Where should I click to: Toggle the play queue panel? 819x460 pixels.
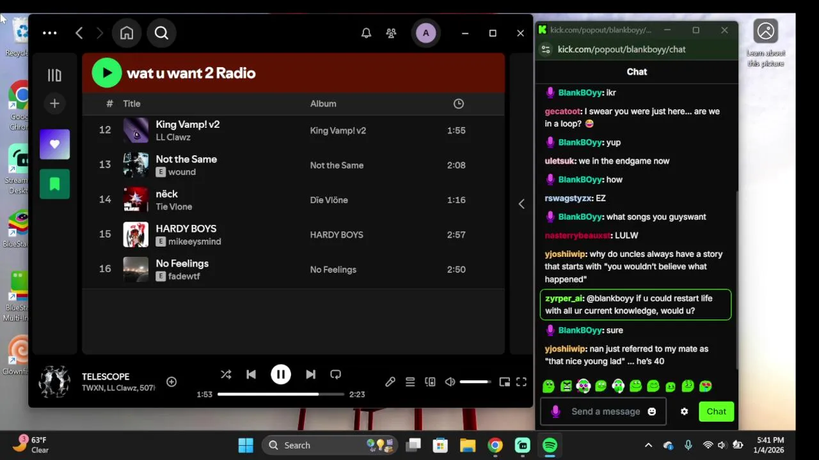(410, 382)
